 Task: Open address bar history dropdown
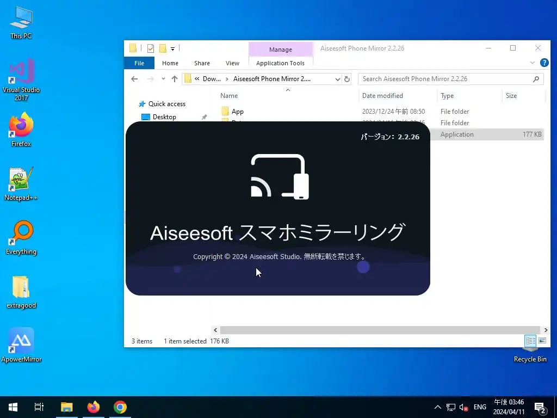pyautogui.click(x=337, y=79)
